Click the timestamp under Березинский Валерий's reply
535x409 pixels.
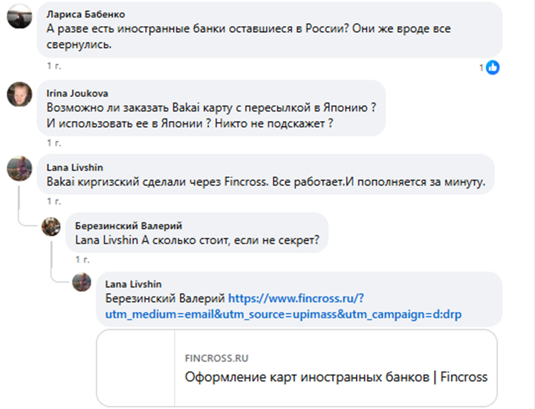(x=82, y=260)
